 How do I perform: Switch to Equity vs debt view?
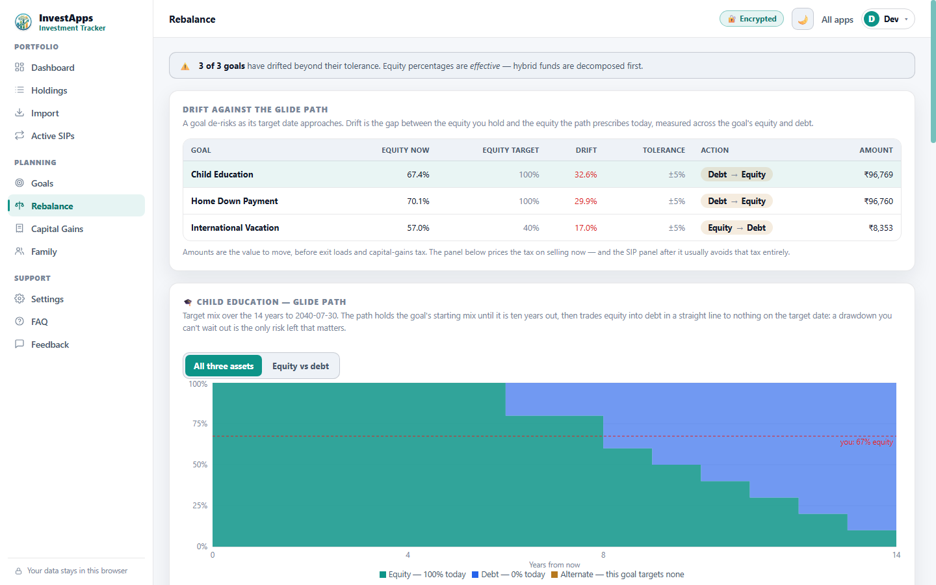coord(300,366)
